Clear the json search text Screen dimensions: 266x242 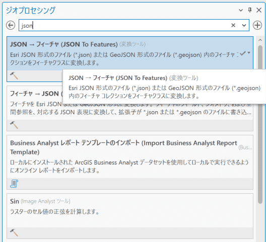tap(233, 25)
